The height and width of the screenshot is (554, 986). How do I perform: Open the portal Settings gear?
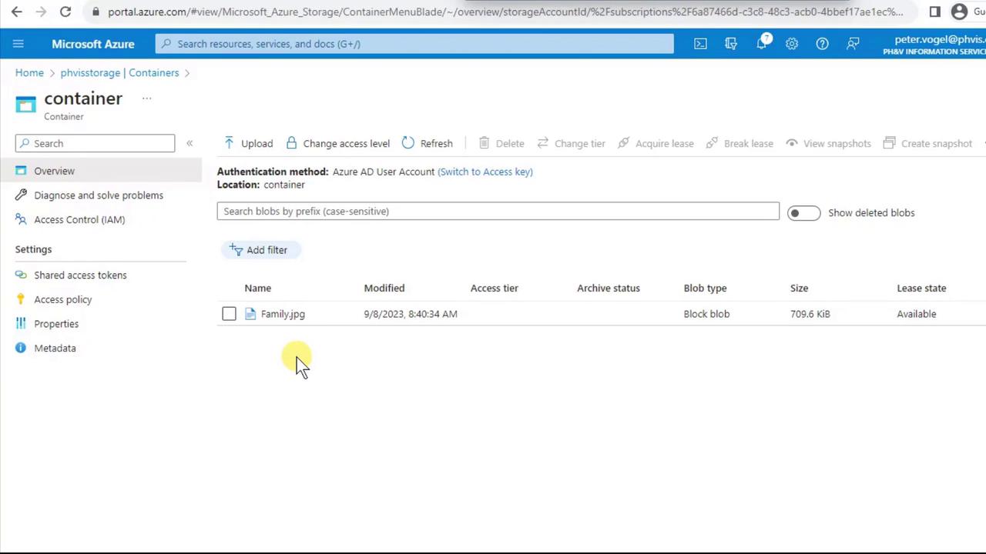pos(792,44)
